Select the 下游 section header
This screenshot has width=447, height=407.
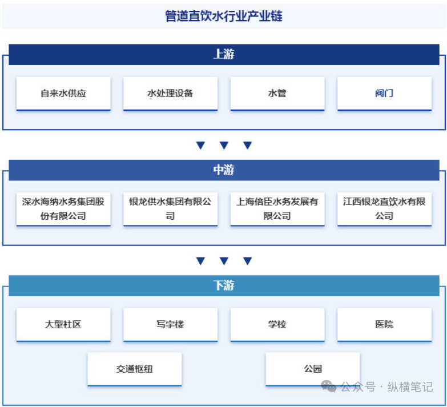224,285
